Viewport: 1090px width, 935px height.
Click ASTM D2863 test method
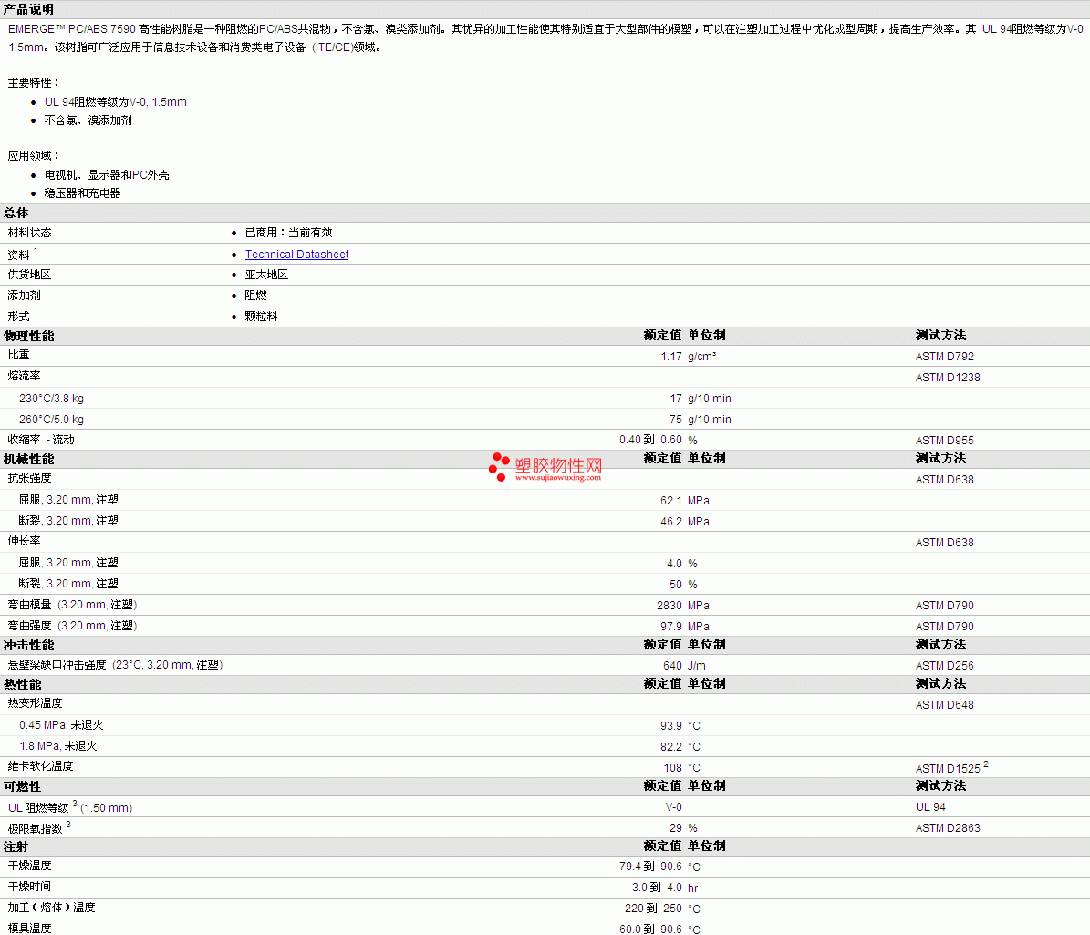coord(948,828)
